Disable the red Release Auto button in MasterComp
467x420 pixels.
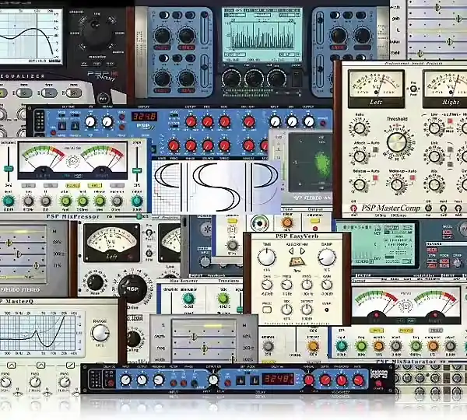pos(375,177)
